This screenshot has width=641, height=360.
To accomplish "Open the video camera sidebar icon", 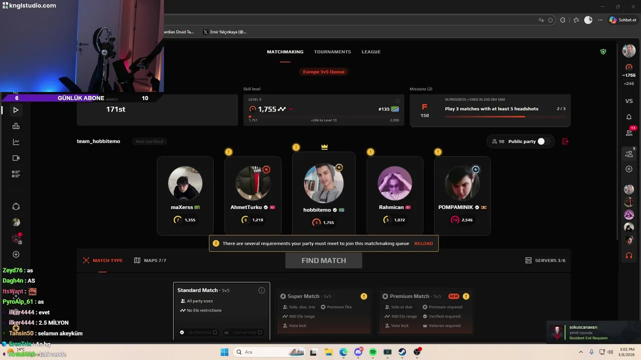I will coord(16,158).
